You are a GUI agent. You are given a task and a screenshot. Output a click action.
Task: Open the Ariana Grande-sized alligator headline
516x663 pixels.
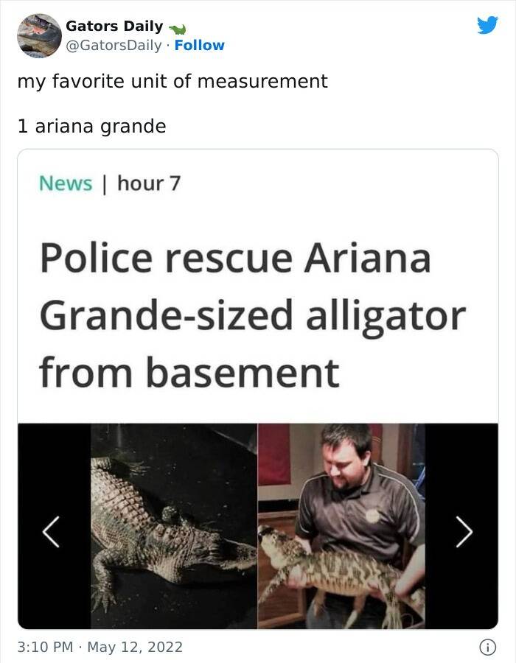coord(253,315)
